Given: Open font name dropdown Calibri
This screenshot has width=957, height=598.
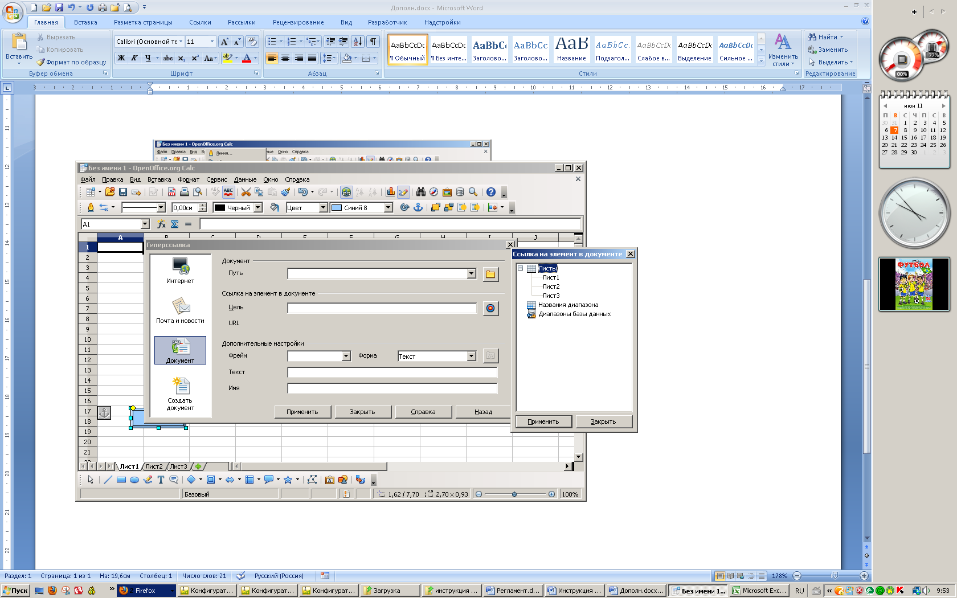Looking at the screenshot, I should [181, 42].
